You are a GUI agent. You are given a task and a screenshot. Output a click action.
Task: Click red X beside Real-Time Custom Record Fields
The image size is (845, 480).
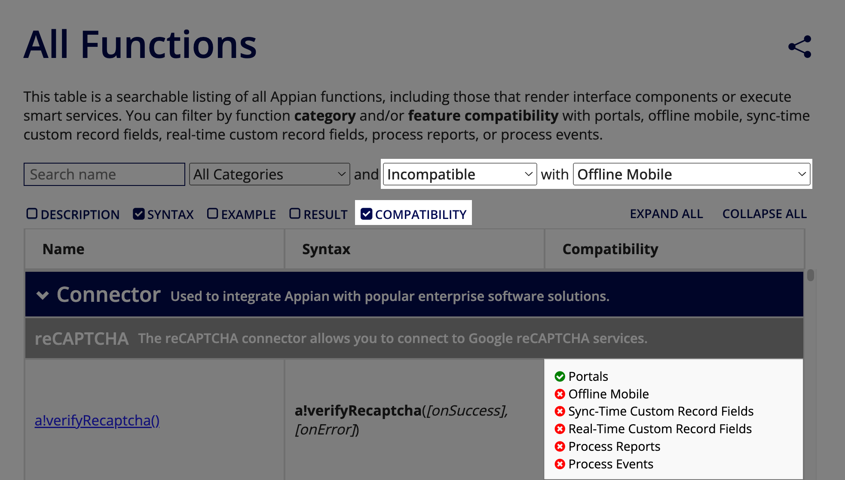(x=560, y=429)
